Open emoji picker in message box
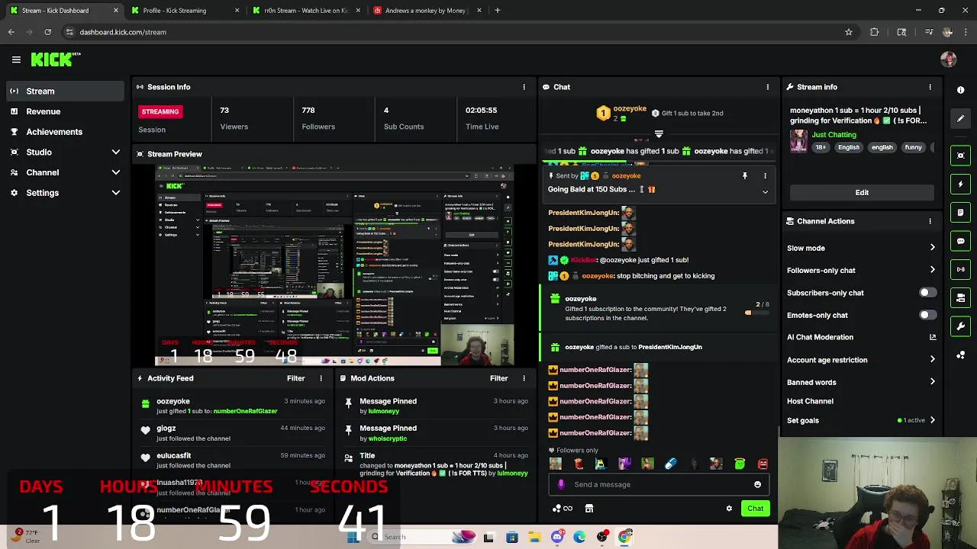This screenshot has height=549, width=977. point(757,484)
